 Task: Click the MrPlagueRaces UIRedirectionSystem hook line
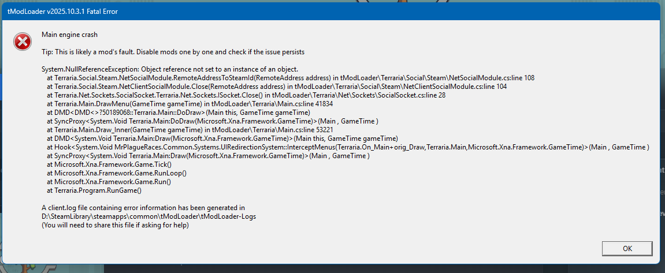pos(348,148)
